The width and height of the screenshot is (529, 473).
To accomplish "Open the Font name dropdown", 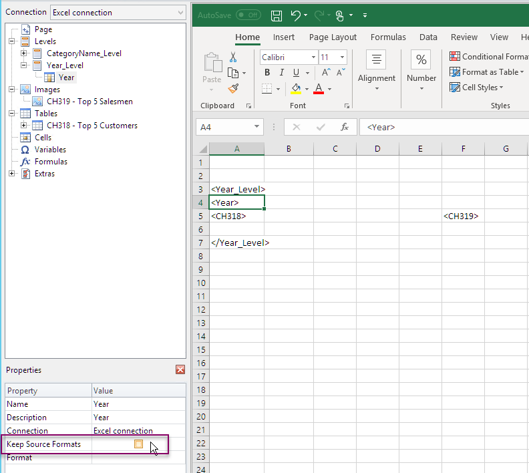I will [x=312, y=57].
